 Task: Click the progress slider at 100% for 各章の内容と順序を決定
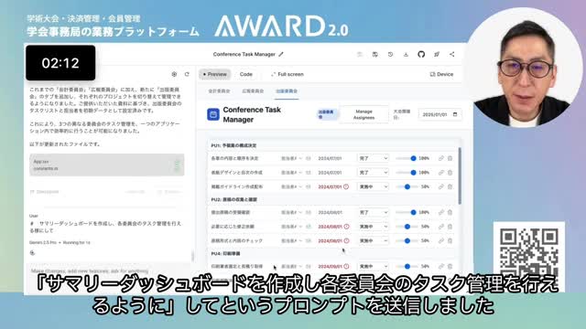click(x=407, y=158)
